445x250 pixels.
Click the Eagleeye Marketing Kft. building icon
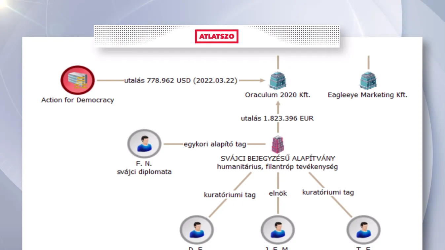[368, 80]
